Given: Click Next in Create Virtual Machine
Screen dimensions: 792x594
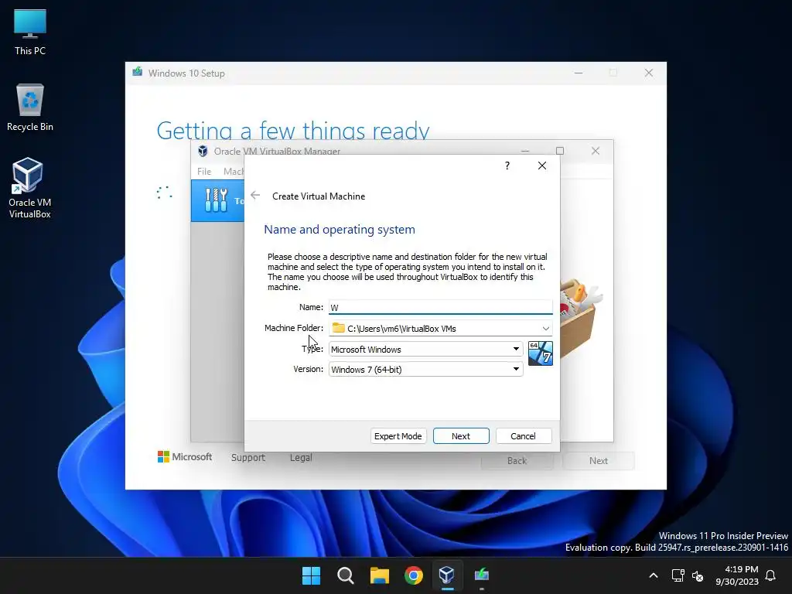Looking at the screenshot, I should (461, 436).
